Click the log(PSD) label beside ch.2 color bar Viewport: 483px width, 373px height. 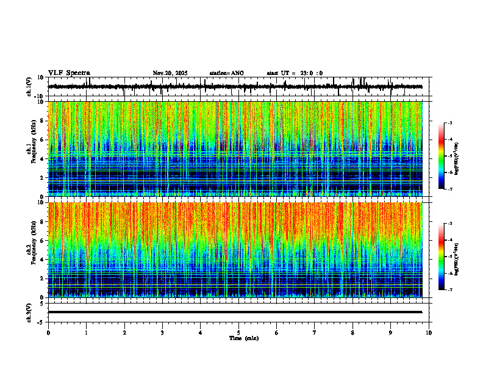point(457,260)
